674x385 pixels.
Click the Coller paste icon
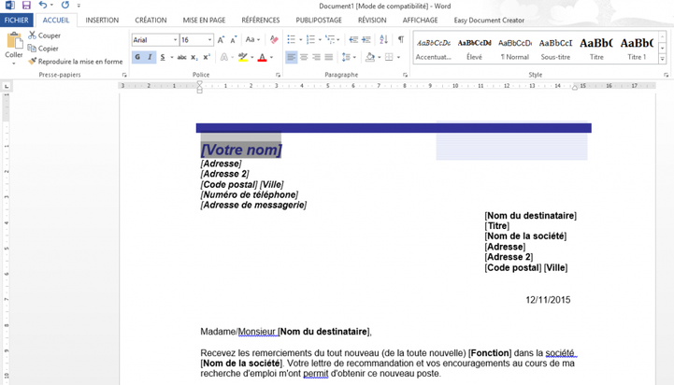14,44
